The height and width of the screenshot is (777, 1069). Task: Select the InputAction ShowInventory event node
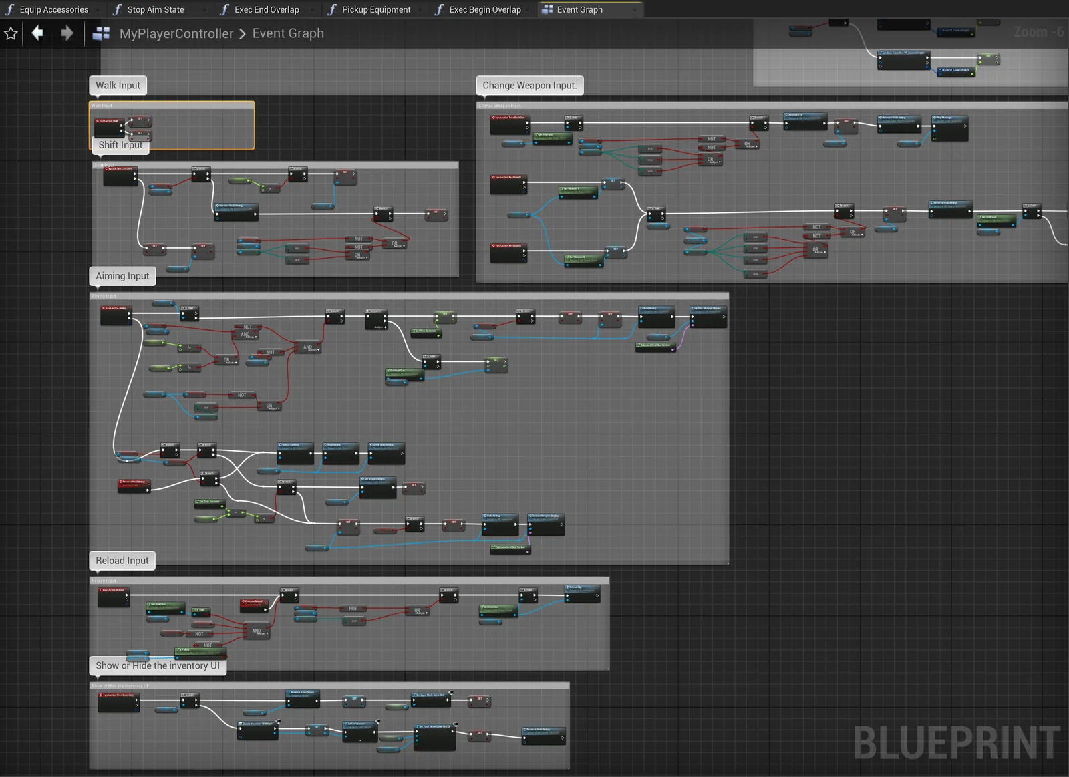coord(119,703)
